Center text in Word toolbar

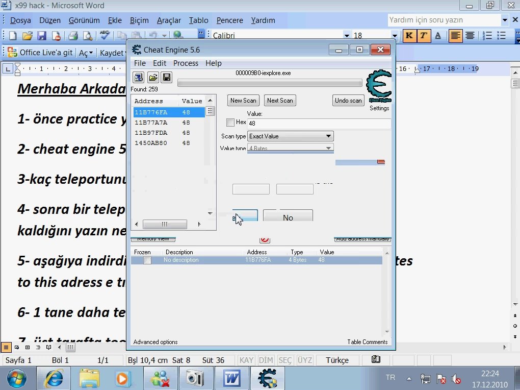(470, 36)
